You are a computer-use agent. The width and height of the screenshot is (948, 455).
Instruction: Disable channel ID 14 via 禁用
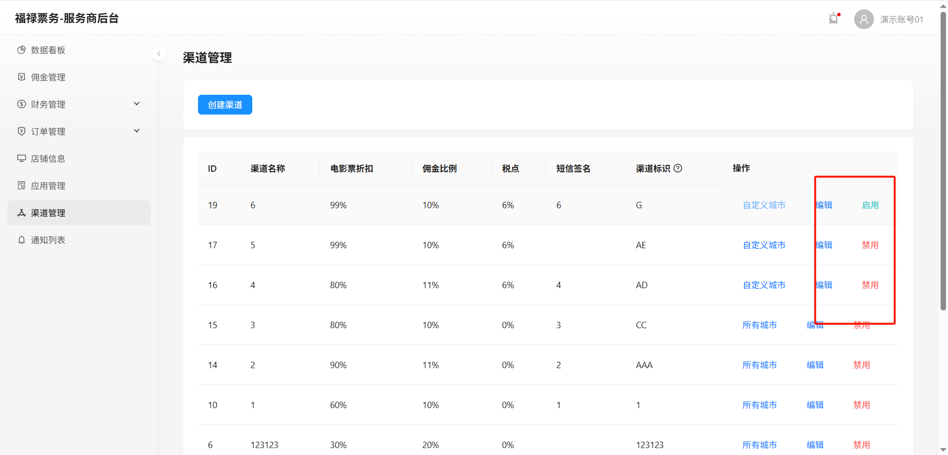[x=862, y=365]
